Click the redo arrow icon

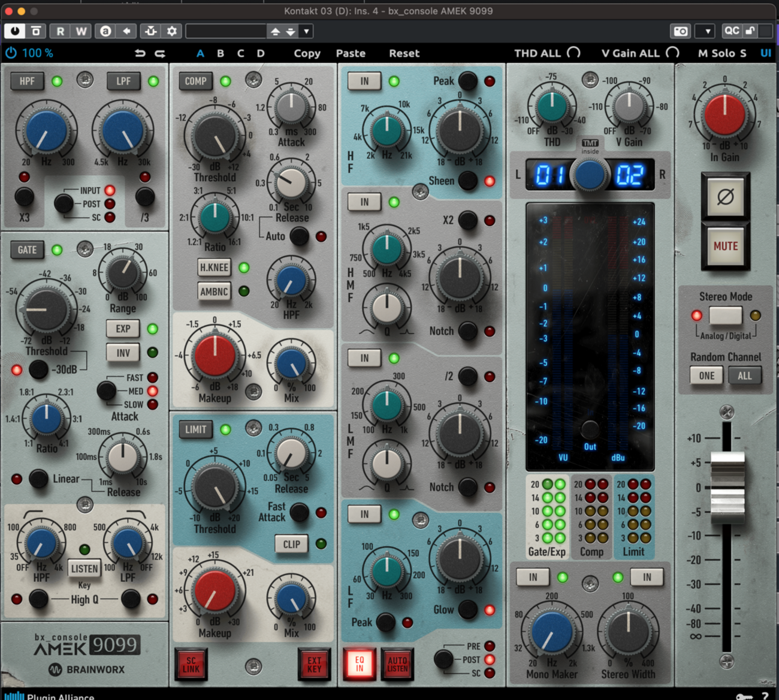tap(160, 53)
